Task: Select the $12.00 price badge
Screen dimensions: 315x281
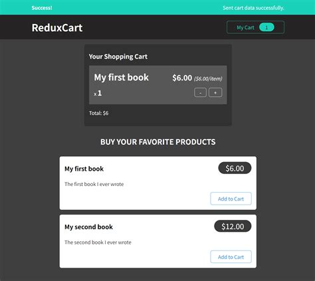Action: (233, 227)
